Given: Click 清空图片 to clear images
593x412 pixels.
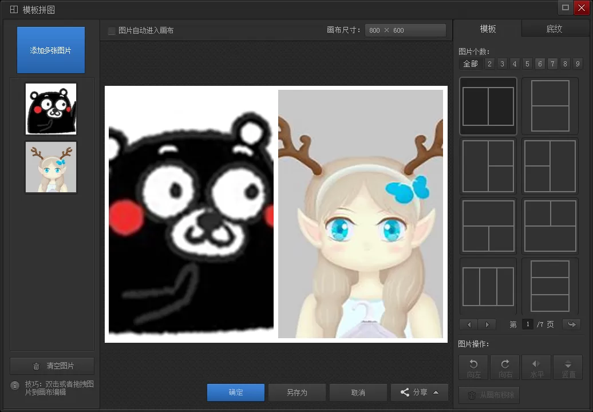Looking at the screenshot, I should [x=52, y=366].
